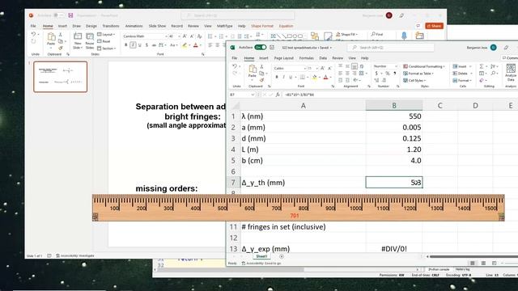This screenshot has height=291, width=518.
Task: Click Excel AutoSum sigma icon
Action: pyautogui.click(x=482, y=66)
